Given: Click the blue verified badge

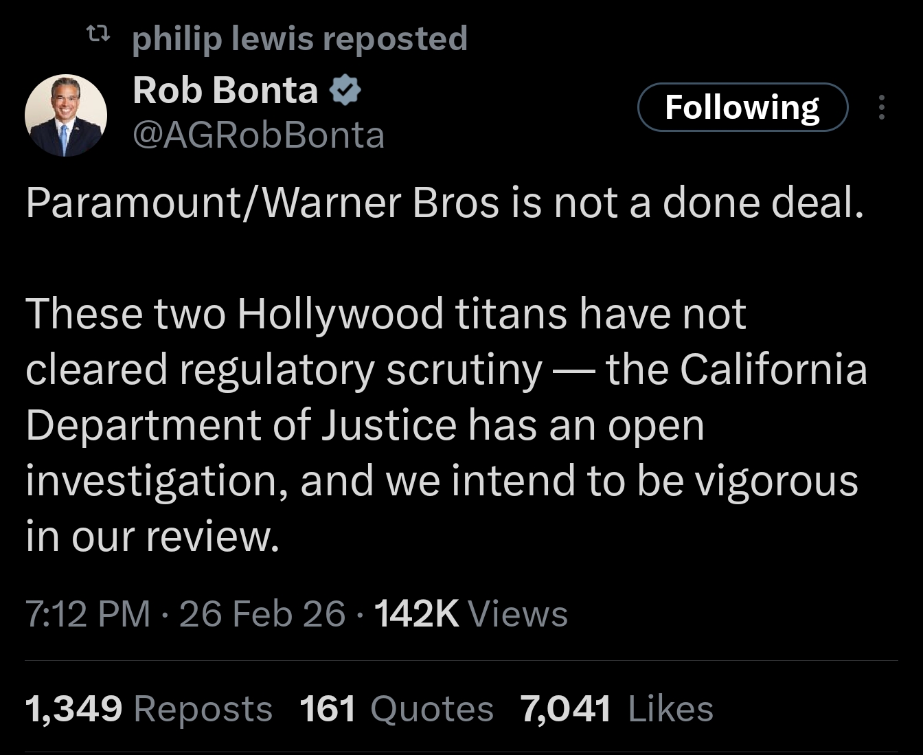Looking at the screenshot, I should click(346, 91).
